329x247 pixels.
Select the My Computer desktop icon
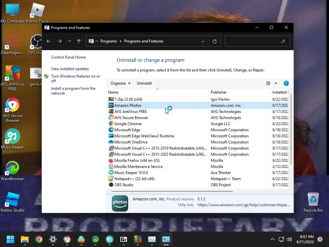coord(13,13)
